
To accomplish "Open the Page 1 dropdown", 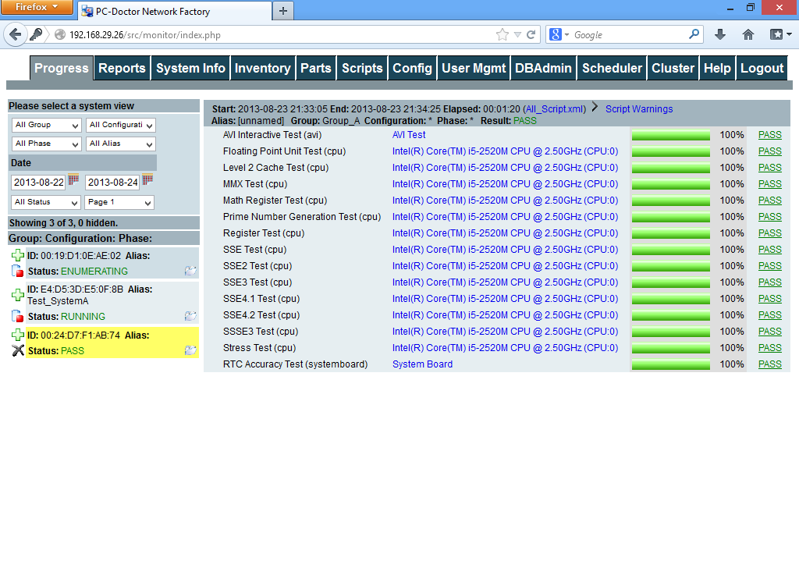I will (119, 202).
